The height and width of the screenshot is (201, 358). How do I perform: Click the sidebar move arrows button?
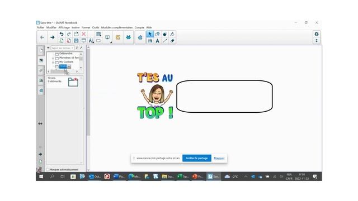point(40,123)
